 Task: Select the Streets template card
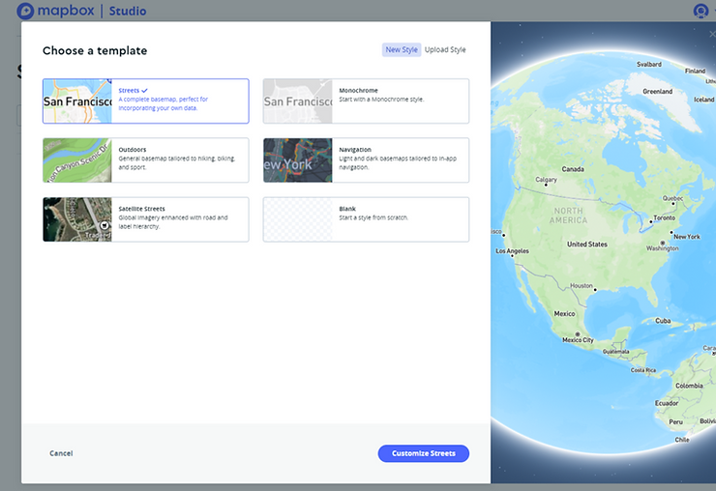coord(146,101)
